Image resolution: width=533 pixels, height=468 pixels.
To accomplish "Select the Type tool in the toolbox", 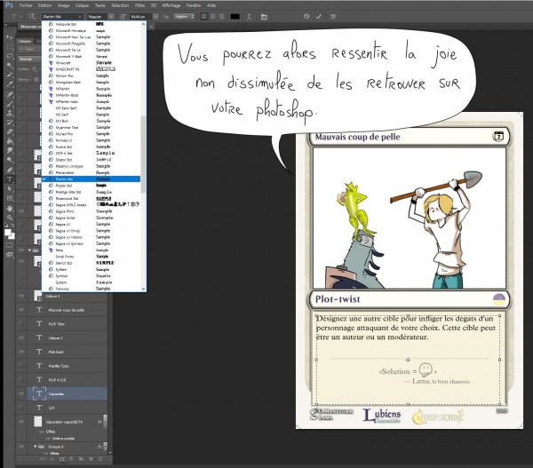I will point(10,179).
